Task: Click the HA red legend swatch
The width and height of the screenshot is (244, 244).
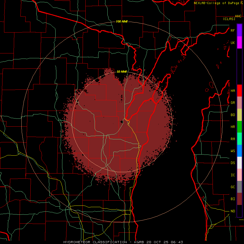Action: click(239, 91)
